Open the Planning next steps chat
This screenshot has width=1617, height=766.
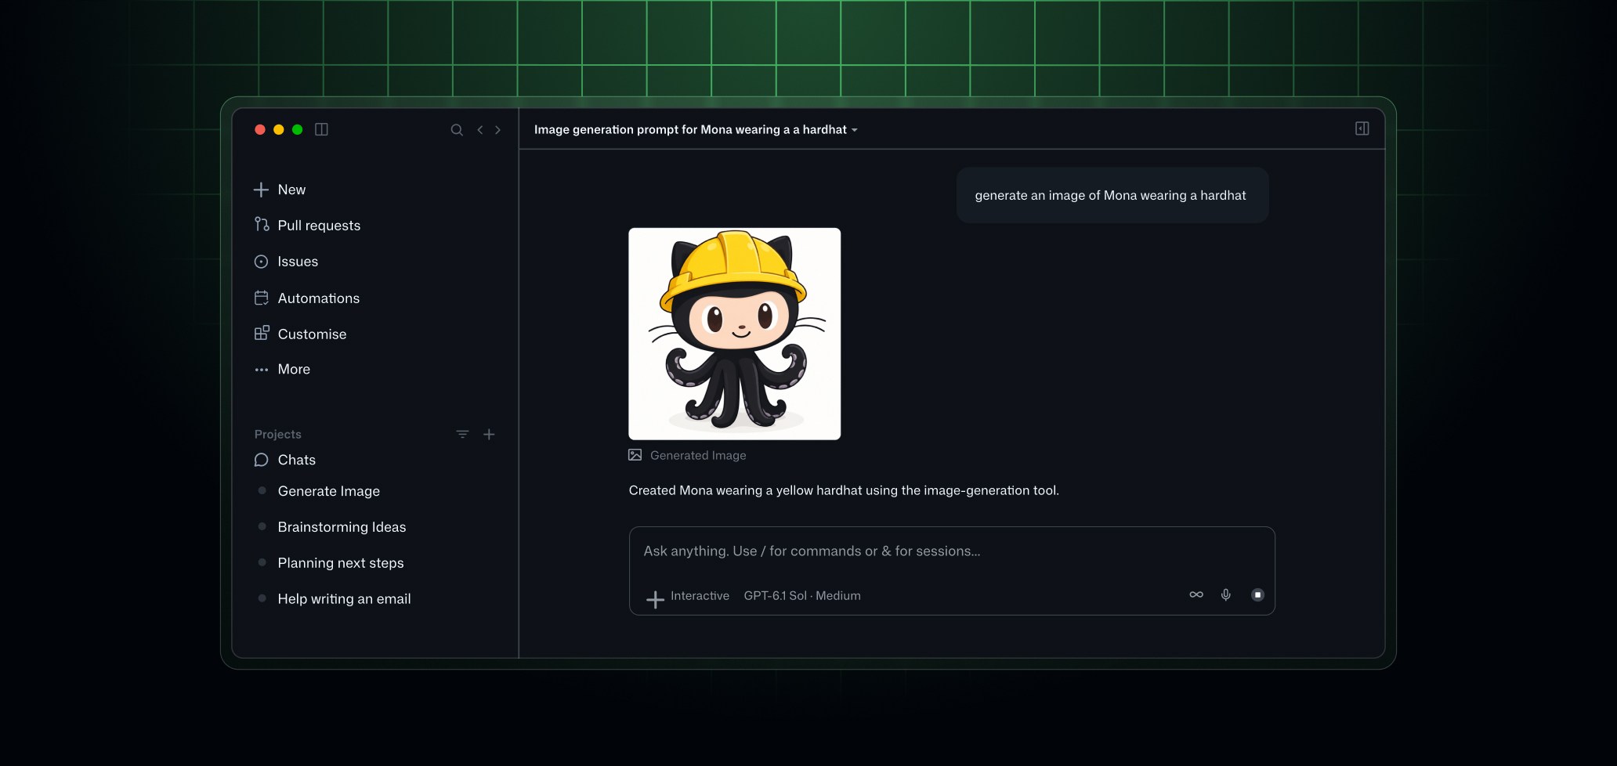[341, 563]
